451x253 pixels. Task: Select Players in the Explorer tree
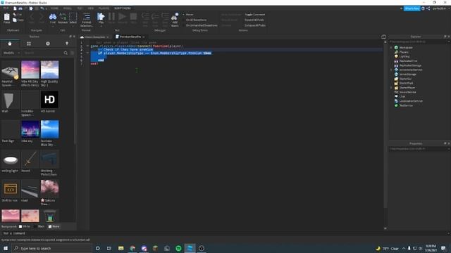pos(404,52)
